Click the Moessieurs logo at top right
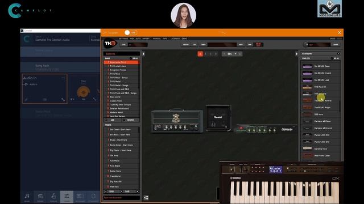The width and height of the screenshot is (364, 204). 329,9
